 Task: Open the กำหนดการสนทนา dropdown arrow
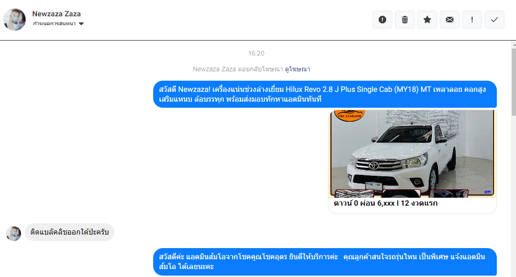(x=81, y=24)
